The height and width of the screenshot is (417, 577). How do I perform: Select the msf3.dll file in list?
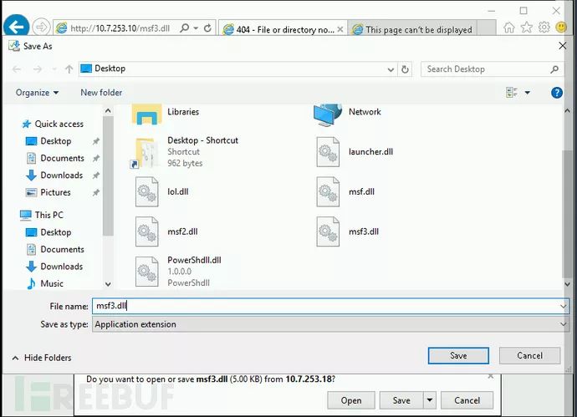point(348,231)
